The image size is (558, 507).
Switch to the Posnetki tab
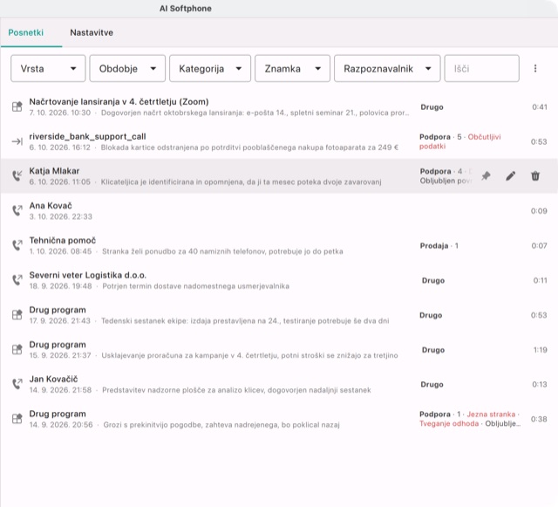pos(25,32)
